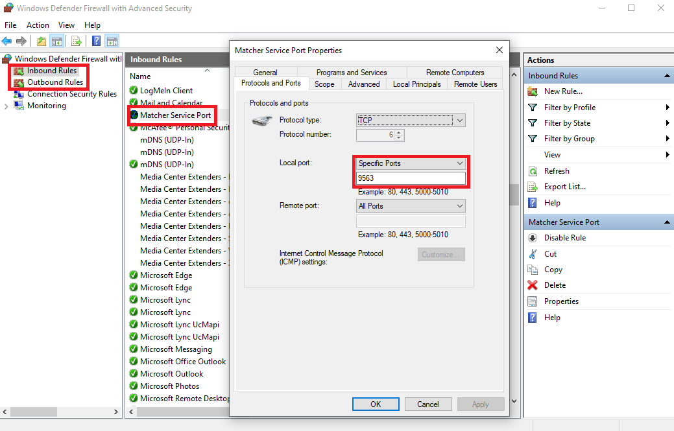Click the Refresh icon in Actions pane

coord(533,171)
